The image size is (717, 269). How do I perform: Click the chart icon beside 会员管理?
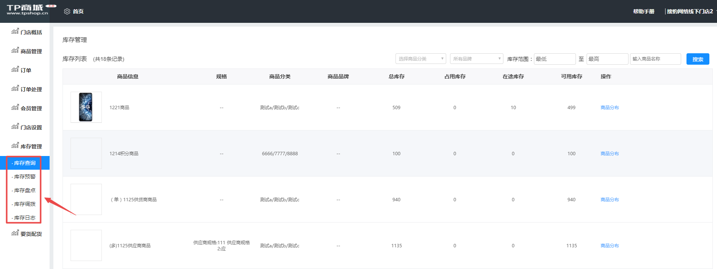click(x=15, y=107)
